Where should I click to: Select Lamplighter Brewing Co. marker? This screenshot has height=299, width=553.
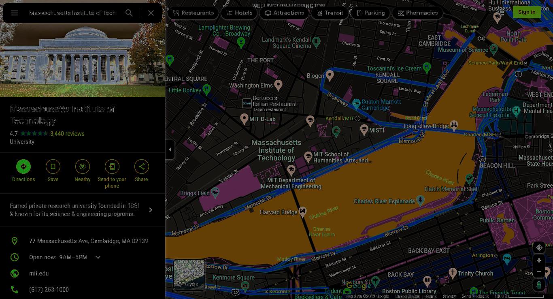(241, 43)
